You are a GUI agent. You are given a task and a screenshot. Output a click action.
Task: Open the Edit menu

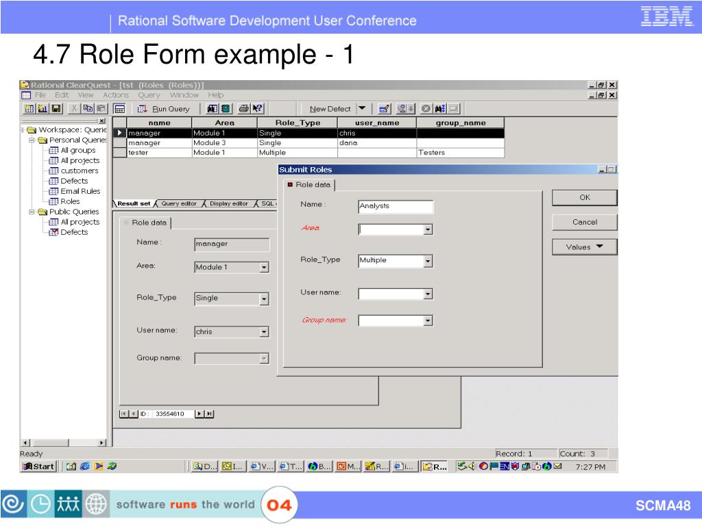click(x=62, y=95)
